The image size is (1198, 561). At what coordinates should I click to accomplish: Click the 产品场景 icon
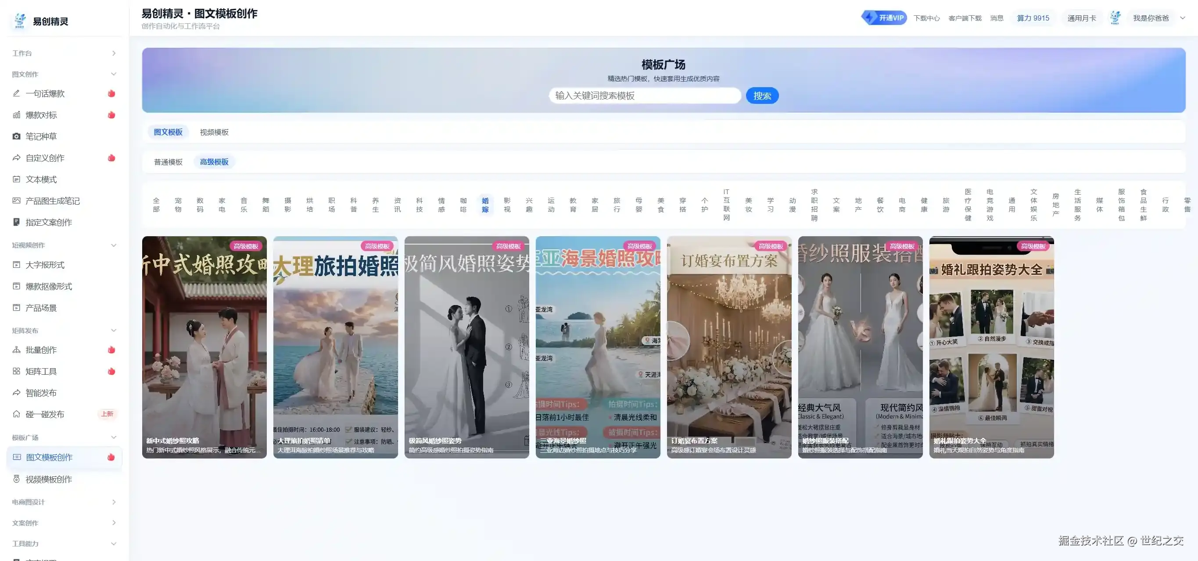click(x=16, y=307)
